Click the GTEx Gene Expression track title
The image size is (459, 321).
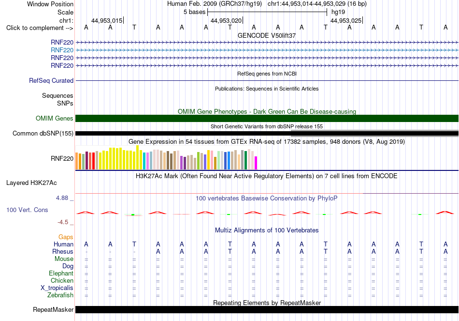(x=267, y=142)
